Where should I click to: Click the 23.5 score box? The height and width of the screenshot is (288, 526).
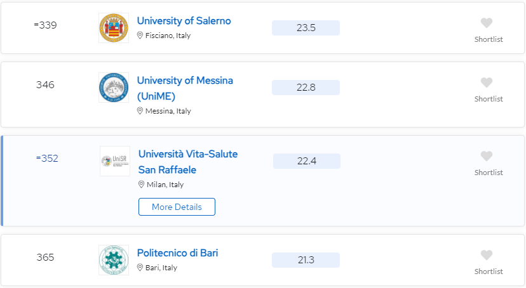tap(306, 28)
